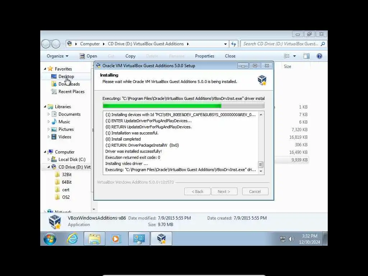Click Properties in the Explorer toolbar
This screenshot has width=368, height=276.
[x=204, y=56]
